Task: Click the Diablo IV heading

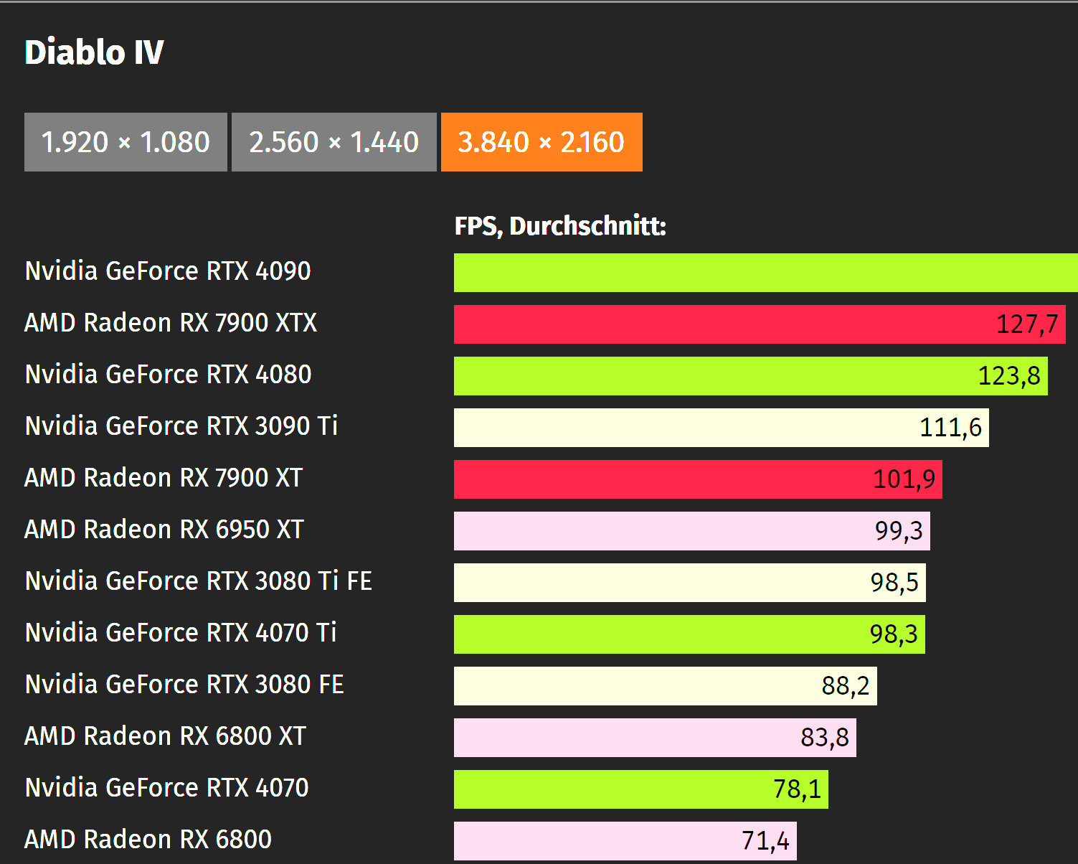Action: point(94,52)
